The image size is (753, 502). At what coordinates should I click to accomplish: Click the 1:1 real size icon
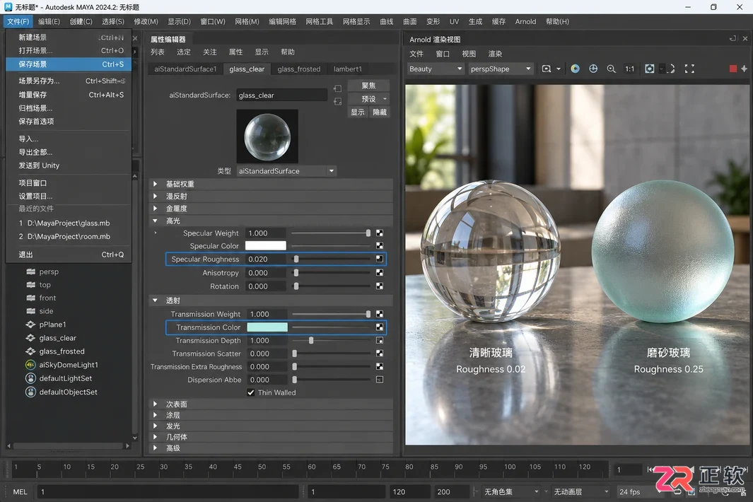click(629, 69)
